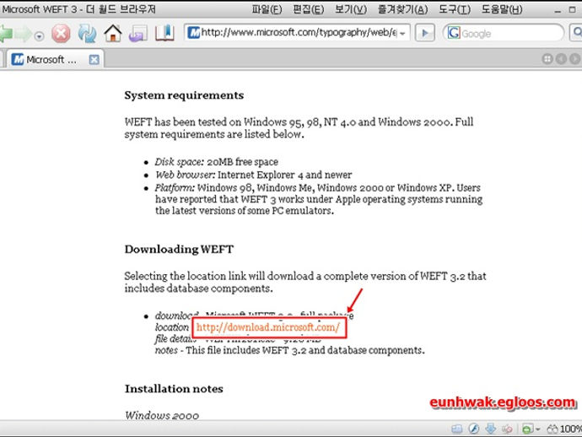This screenshot has width=582, height=437.
Task: Go to the Home page icon
Action: tap(113, 34)
